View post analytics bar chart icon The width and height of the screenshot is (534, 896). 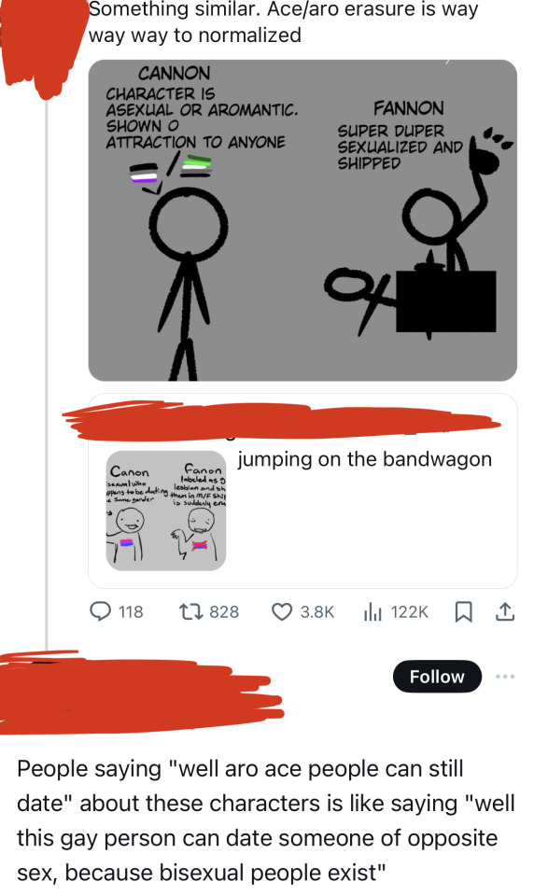(372, 612)
